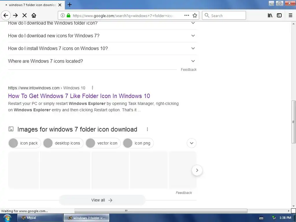This screenshot has width=296, height=222.
Task: Expand 'Where are Windows 7 icons located?'
Action: pos(102,61)
